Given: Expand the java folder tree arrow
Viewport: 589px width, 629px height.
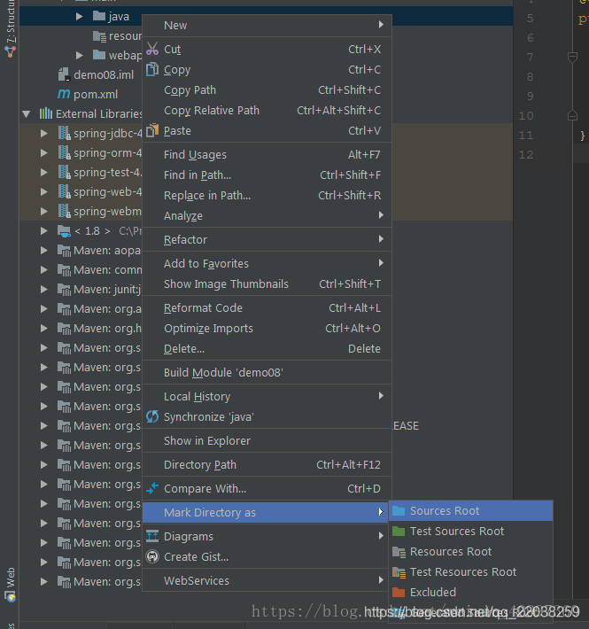Looking at the screenshot, I should pyautogui.click(x=80, y=16).
